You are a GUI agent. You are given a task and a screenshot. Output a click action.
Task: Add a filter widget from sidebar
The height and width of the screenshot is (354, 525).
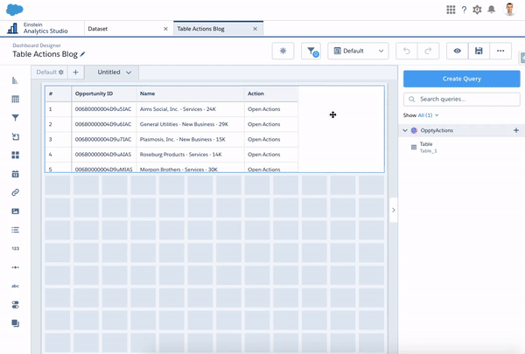tap(15, 118)
